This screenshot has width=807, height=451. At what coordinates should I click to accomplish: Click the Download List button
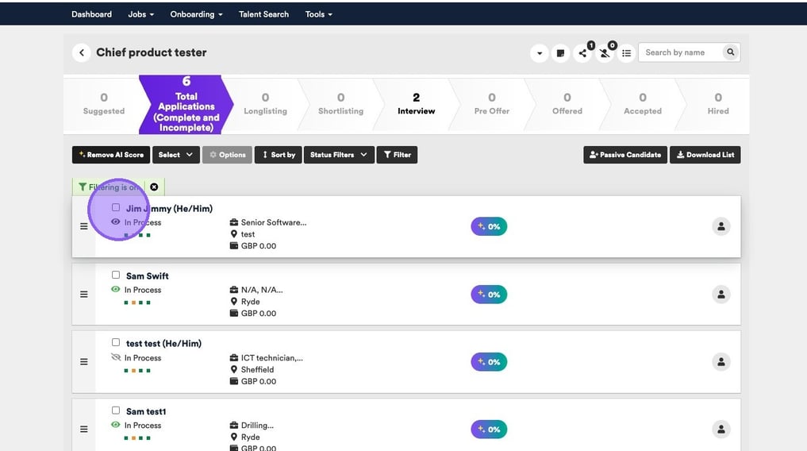pyautogui.click(x=705, y=155)
